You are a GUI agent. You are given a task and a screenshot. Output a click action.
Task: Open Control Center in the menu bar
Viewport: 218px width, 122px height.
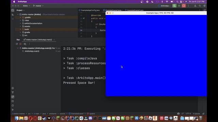[x=181, y=2]
